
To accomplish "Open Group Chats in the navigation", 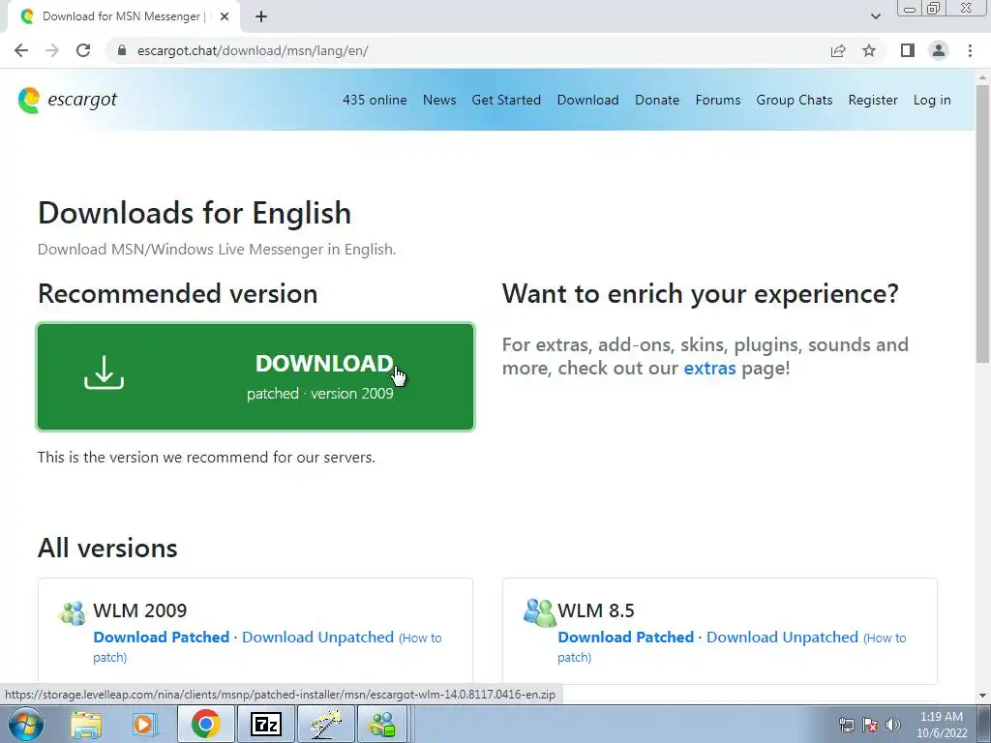I will (795, 100).
